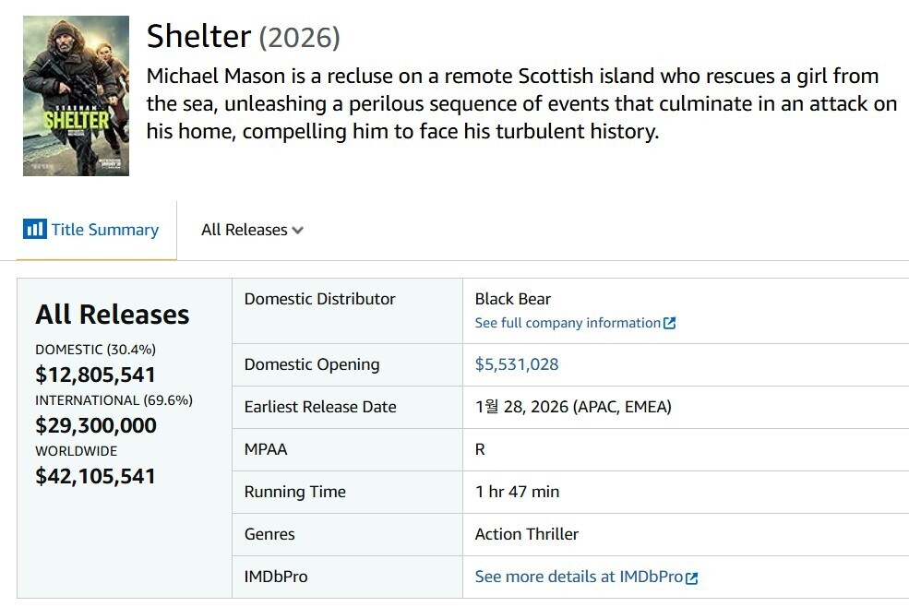The height and width of the screenshot is (607, 909).
Task: Click the external link icon beside IMDbPro details
Action: point(692,577)
